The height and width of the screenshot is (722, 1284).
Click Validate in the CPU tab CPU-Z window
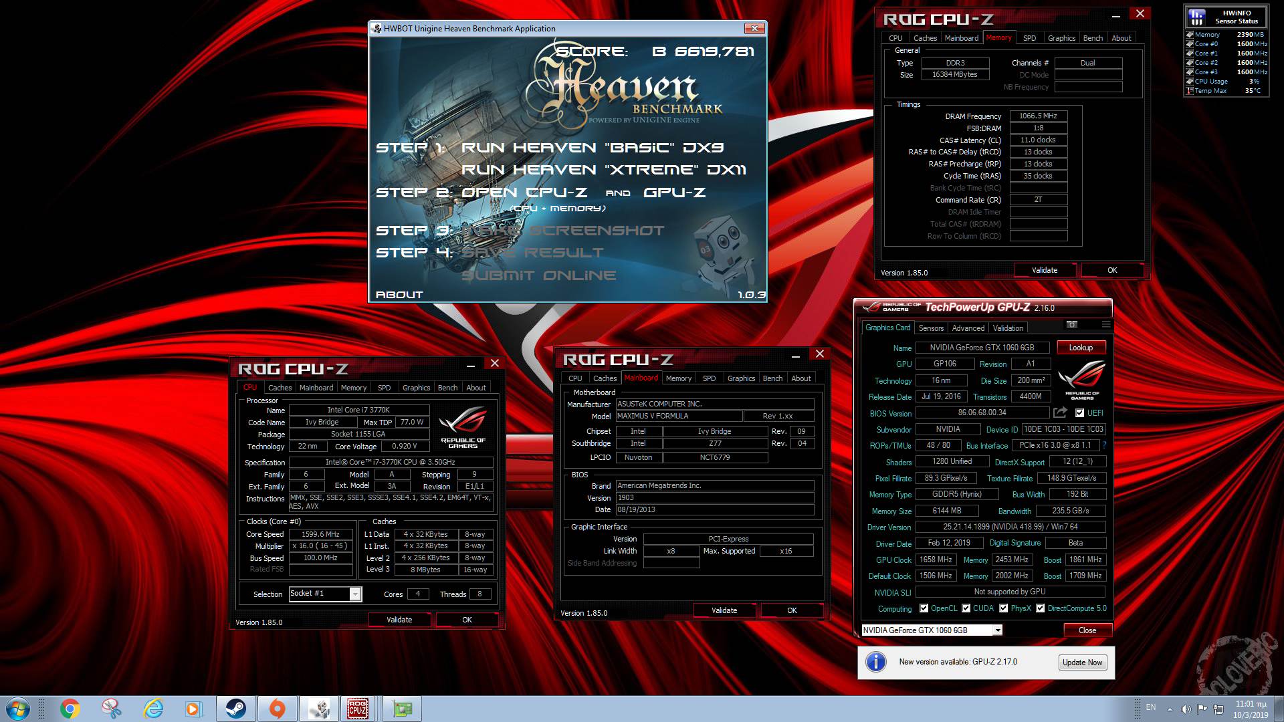click(x=399, y=620)
